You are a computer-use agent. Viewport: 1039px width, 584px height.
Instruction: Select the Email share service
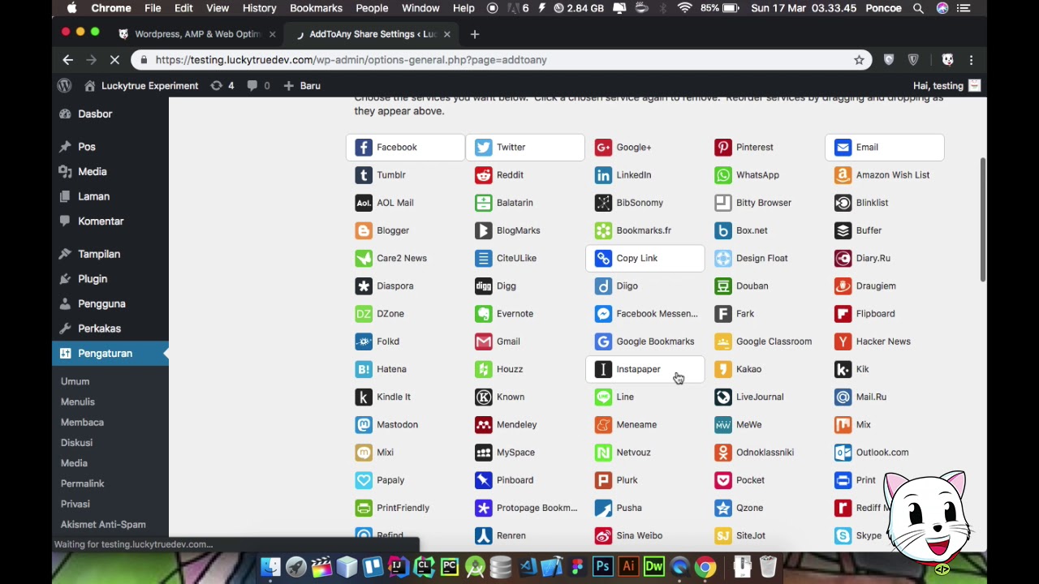[885, 148]
